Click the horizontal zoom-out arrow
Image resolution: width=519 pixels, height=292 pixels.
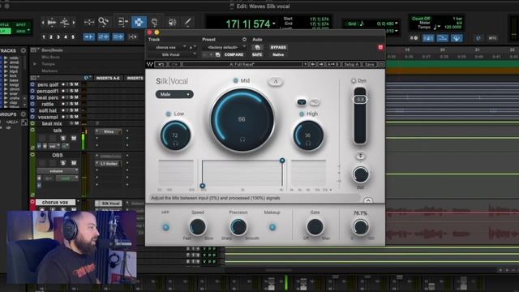pyautogui.click(x=43, y=23)
